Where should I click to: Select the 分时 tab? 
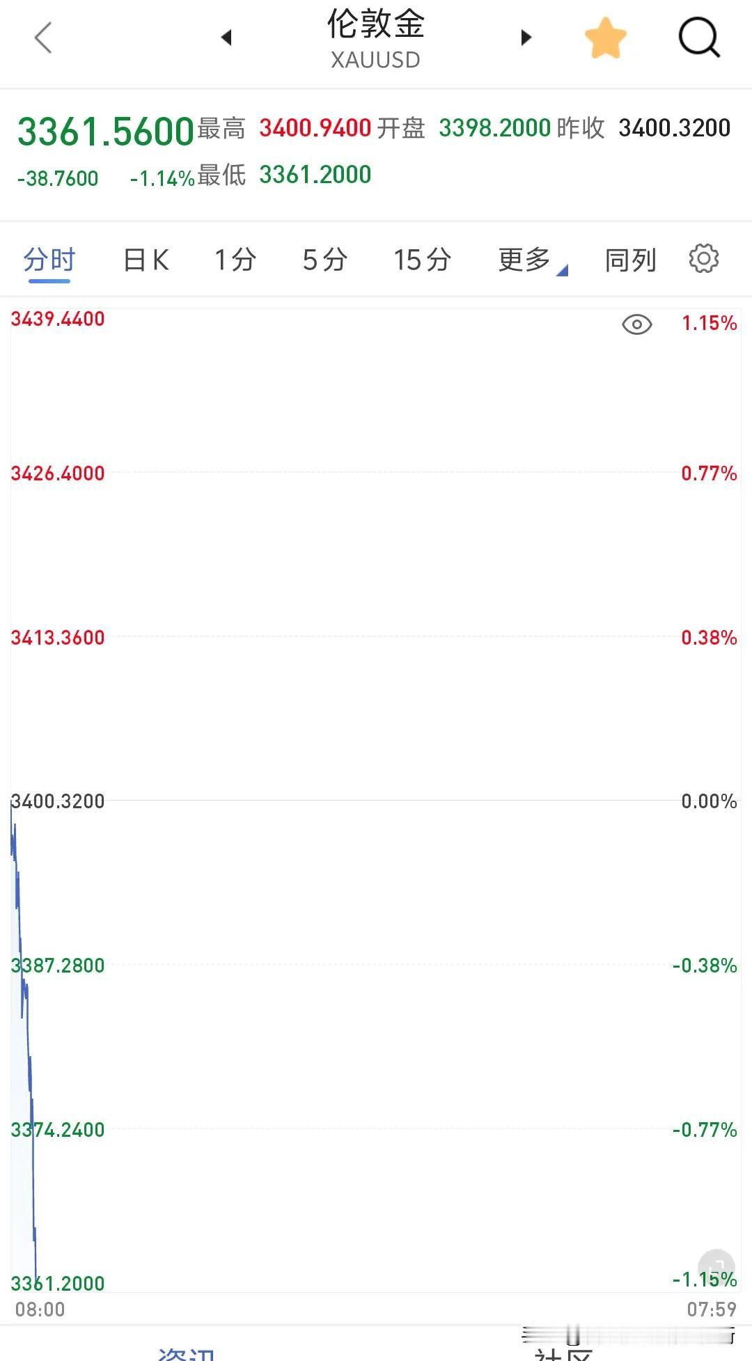[x=49, y=260]
